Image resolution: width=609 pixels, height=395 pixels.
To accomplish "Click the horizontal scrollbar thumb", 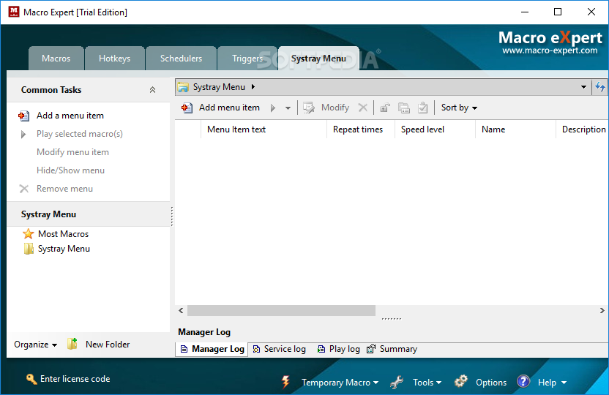I will tap(281, 310).
